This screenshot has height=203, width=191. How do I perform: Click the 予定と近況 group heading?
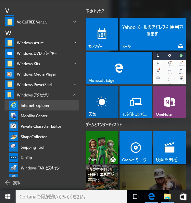pos(95,11)
